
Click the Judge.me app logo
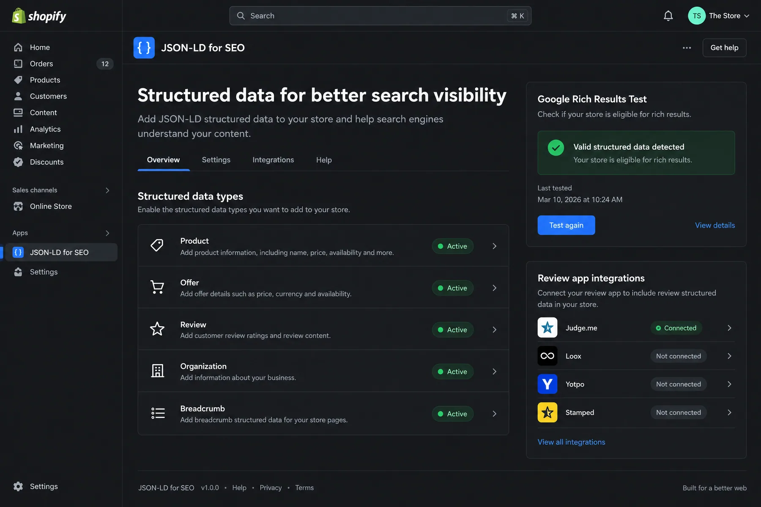[x=547, y=328]
